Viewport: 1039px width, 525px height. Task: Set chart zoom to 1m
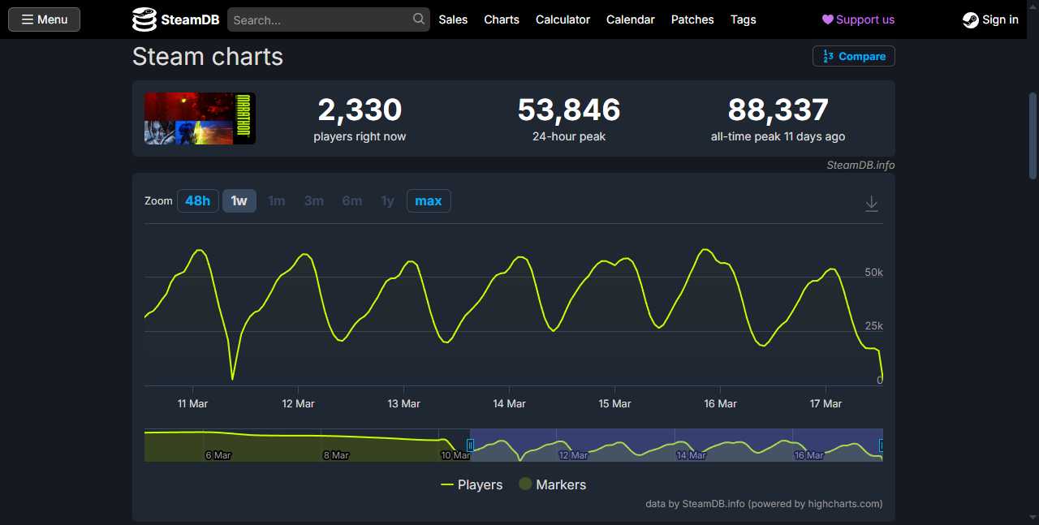pos(277,200)
